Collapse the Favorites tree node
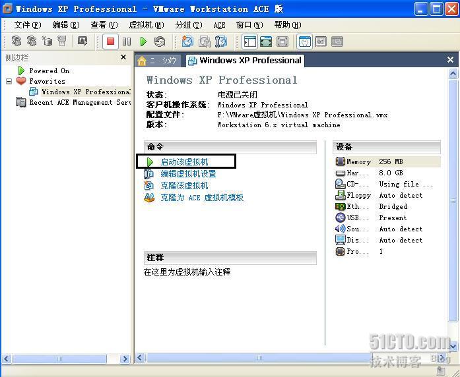 coord(9,81)
